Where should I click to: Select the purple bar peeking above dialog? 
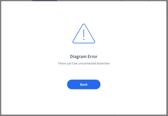45,1
